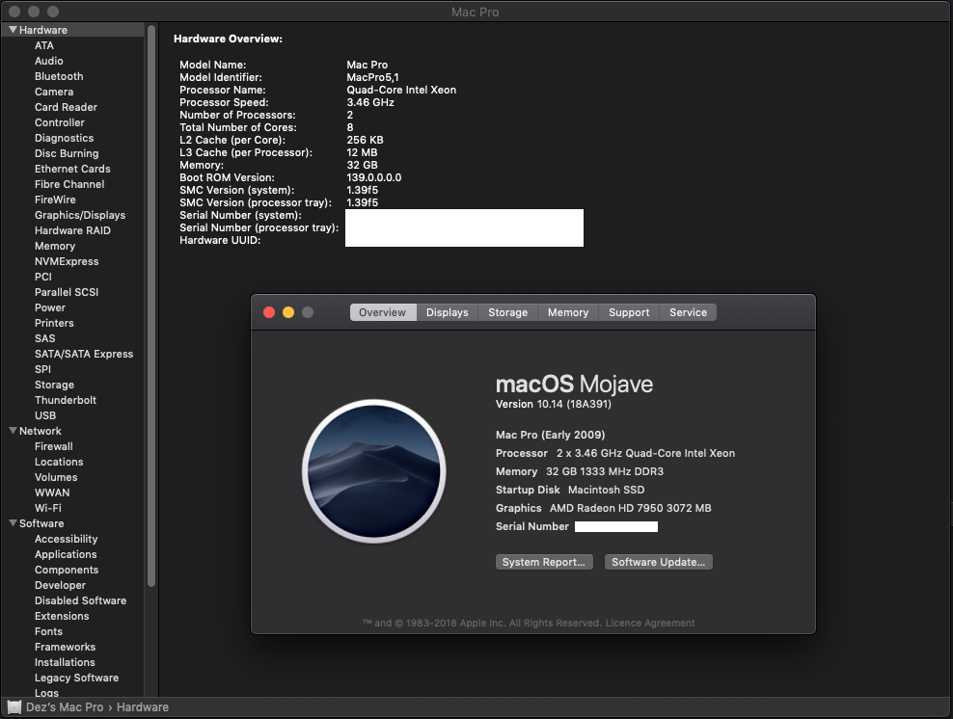Viewport: 953px width, 719px height.
Task: Click the Boot ROM Version value 139.0.0.0.0
Action: click(374, 177)
